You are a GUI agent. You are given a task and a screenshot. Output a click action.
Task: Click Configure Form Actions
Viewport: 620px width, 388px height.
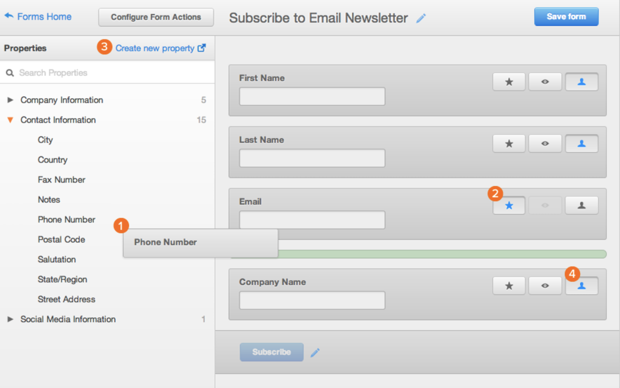pos(156,17)
